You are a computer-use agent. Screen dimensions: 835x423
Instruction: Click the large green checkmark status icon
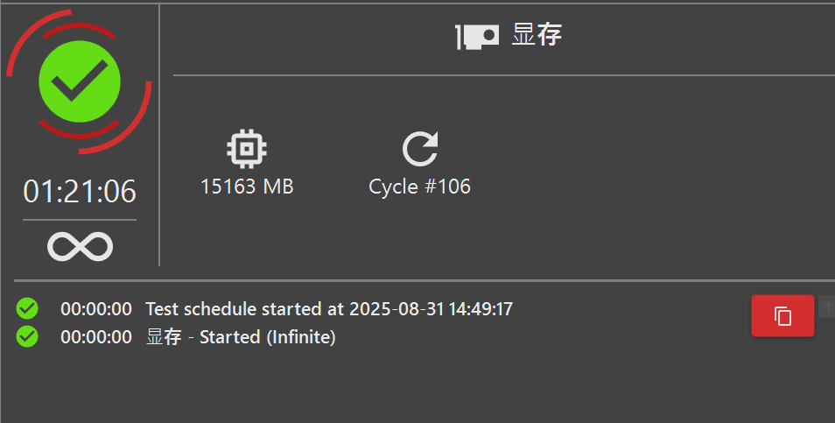tap(80, 81)
